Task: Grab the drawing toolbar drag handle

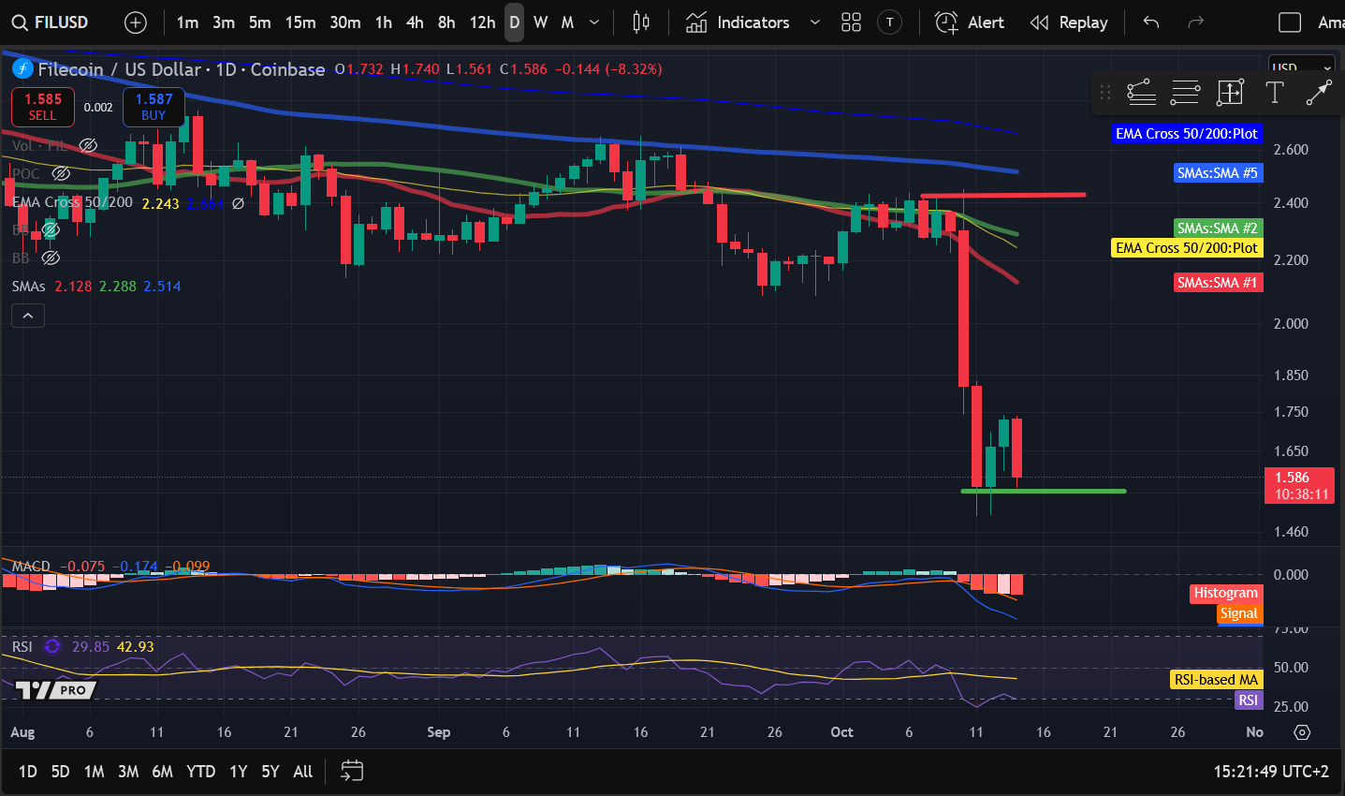Action: pos(1105,92)
